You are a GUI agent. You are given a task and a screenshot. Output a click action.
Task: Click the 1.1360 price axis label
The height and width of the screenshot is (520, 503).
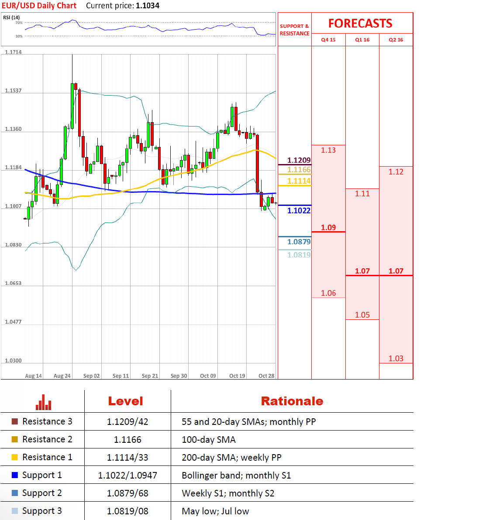(13, 129)
